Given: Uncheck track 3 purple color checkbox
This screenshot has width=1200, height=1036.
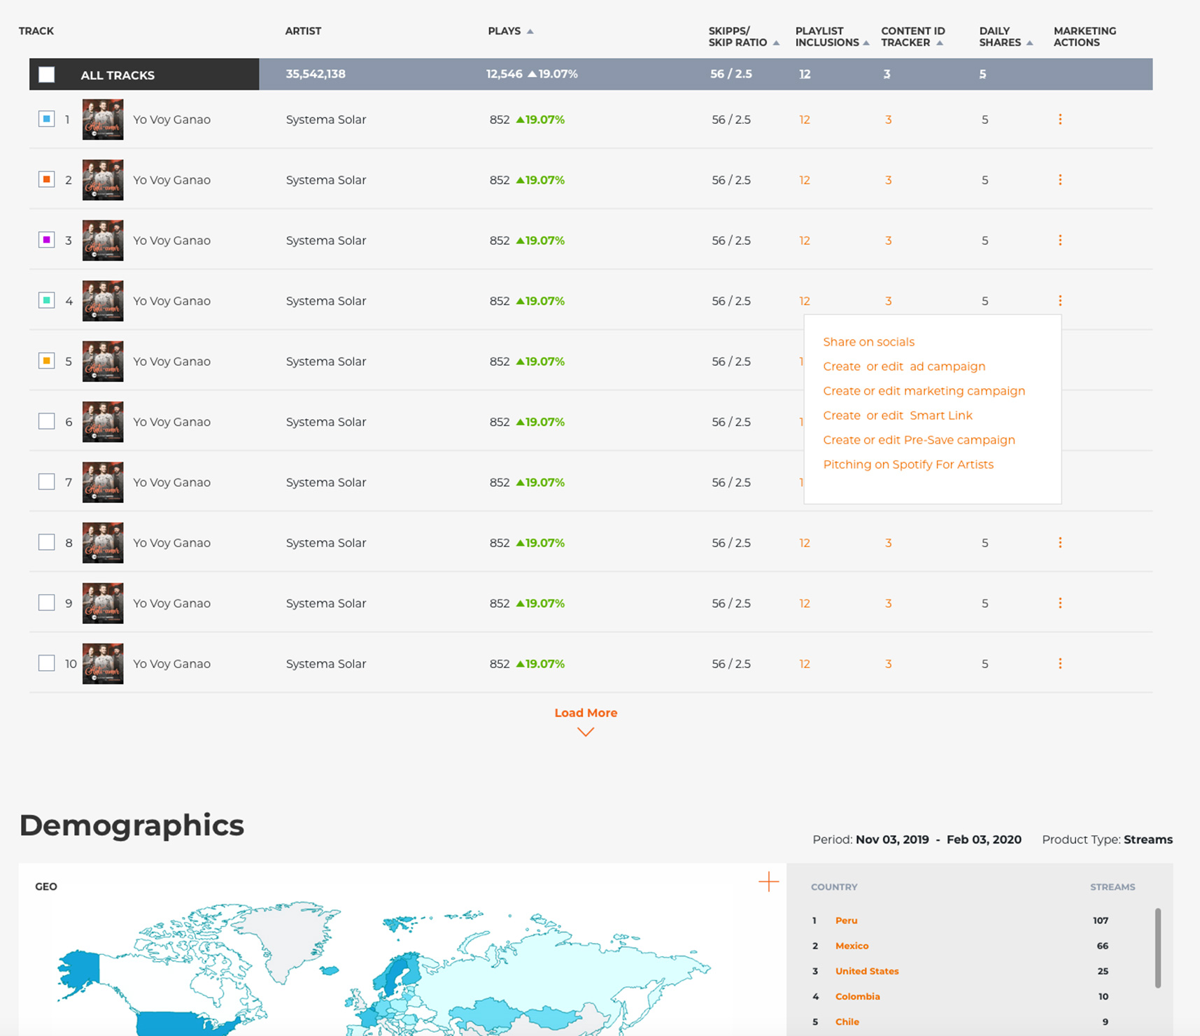Looking at the screenshot, I should [47, 240].
